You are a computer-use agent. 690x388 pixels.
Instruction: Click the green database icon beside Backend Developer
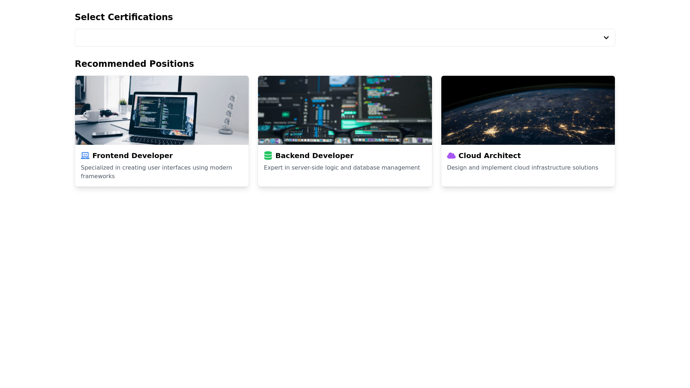click(268, 156)
